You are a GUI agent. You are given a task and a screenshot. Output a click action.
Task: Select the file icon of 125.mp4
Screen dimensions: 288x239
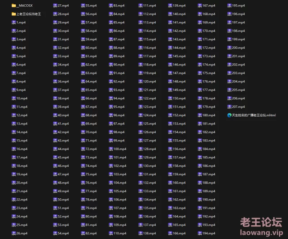coord(140,123)
